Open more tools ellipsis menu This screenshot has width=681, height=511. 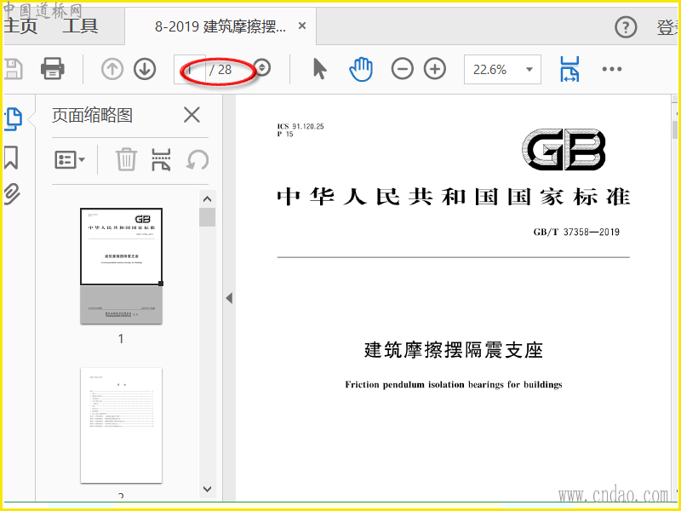612,69
